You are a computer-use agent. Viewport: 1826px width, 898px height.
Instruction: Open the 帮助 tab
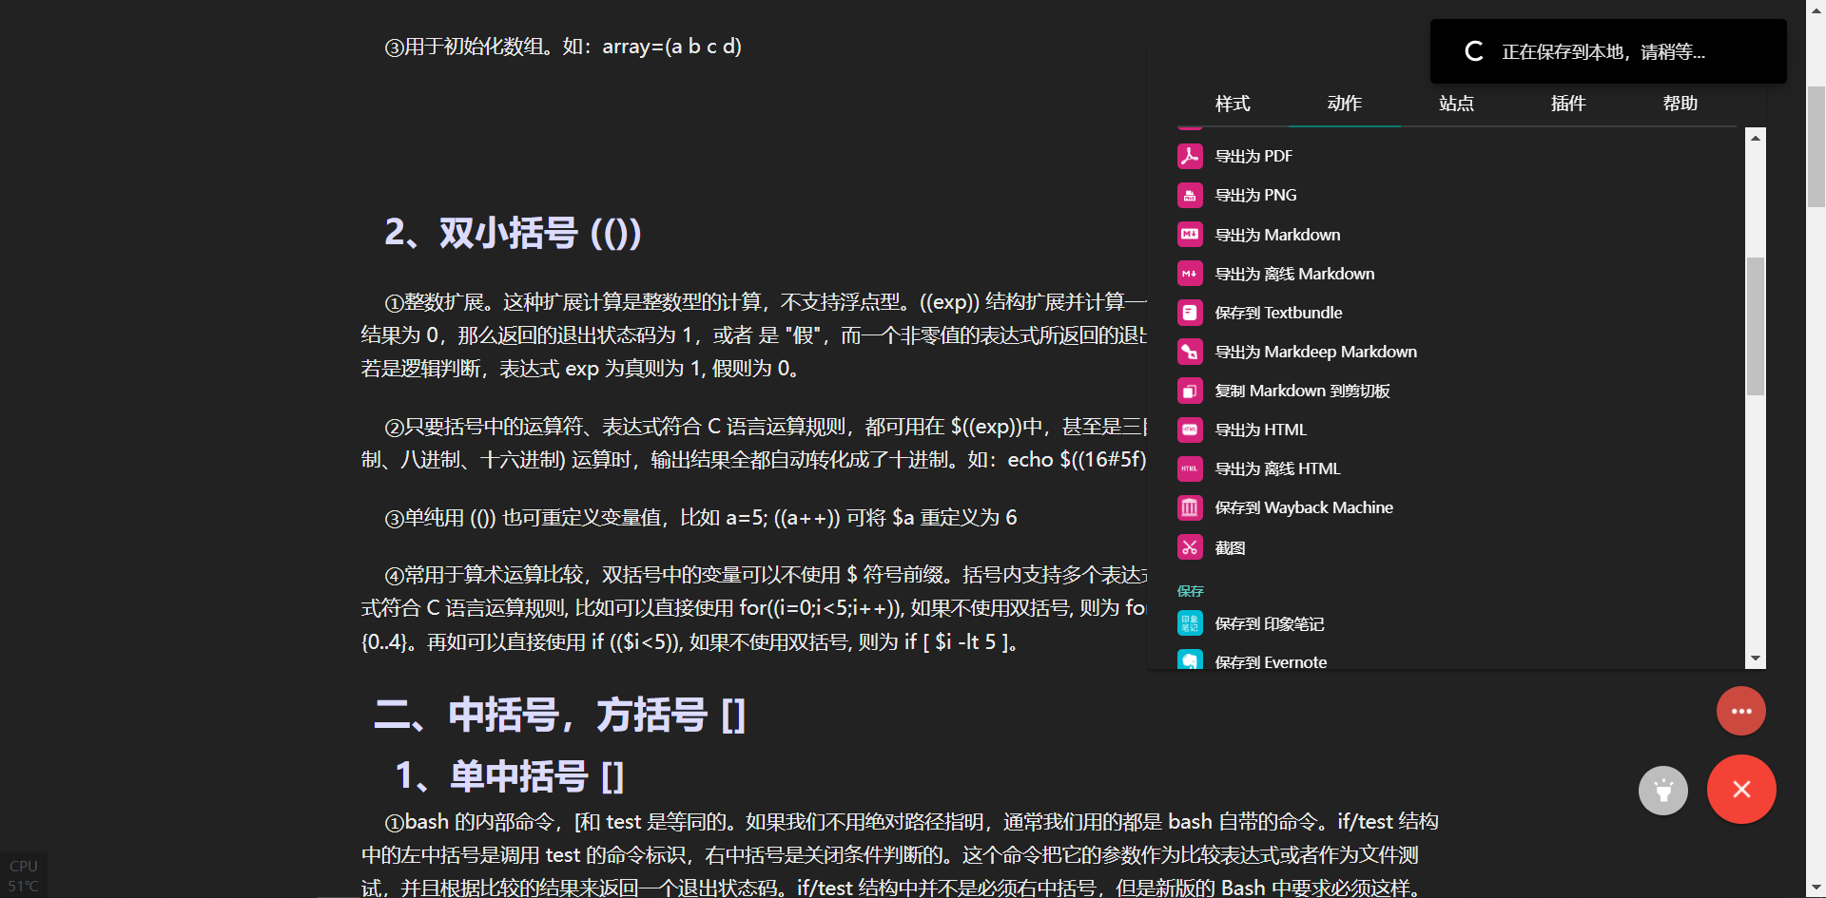point(1680,104)
